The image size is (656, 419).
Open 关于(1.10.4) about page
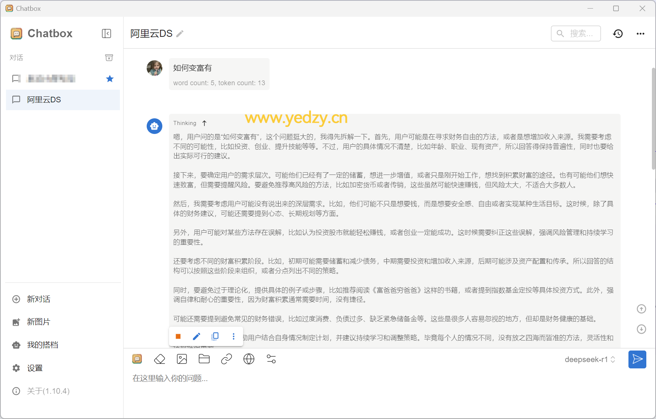[x=63, y=391]
